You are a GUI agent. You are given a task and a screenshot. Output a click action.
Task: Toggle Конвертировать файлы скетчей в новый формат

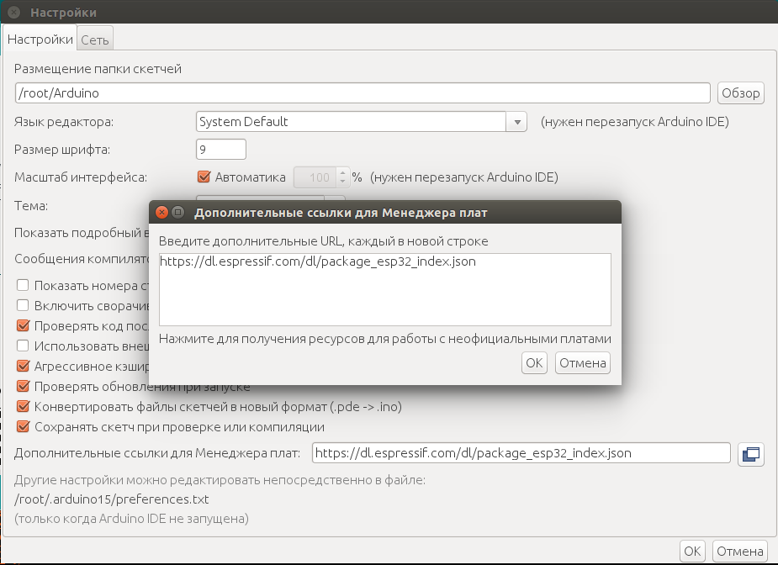click(24, 407)
